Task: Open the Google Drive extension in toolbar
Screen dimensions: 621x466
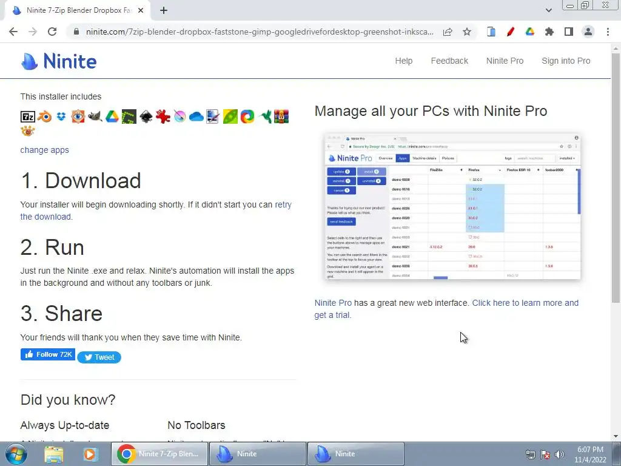Action: click(530, 32)
